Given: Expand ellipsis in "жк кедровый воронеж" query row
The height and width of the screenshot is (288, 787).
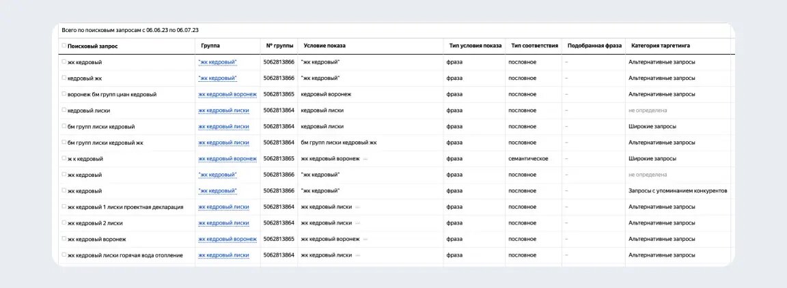Looking at the screenshot, I should tap(365, 240).
